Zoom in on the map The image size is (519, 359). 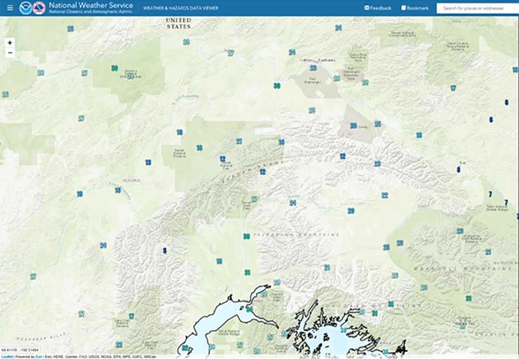10,42
